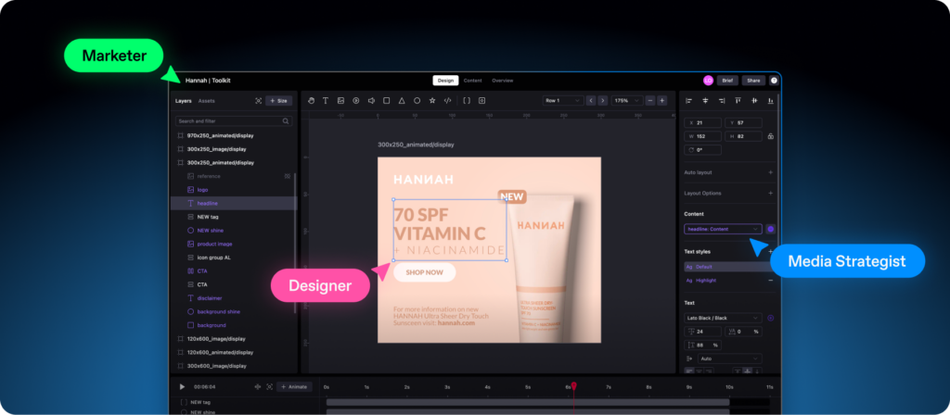Select the ellipse shape tool
Viewport: 950px width, 415px height.
click(417, 100)
